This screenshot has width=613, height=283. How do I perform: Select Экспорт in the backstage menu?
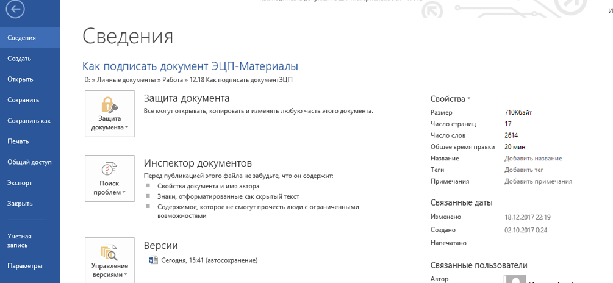pyautogui.click(x=20, y=183)
